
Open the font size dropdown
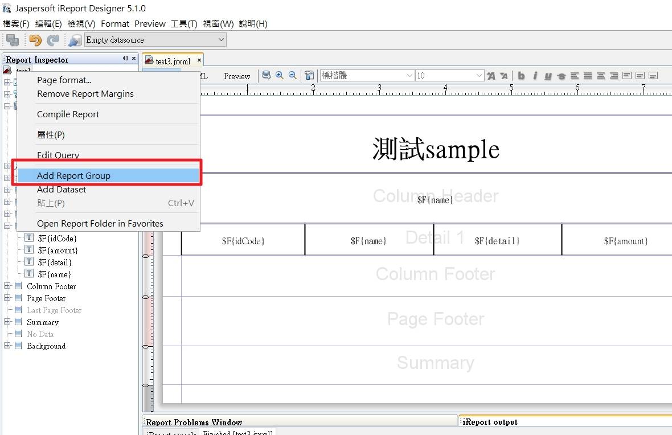point(479,76)
